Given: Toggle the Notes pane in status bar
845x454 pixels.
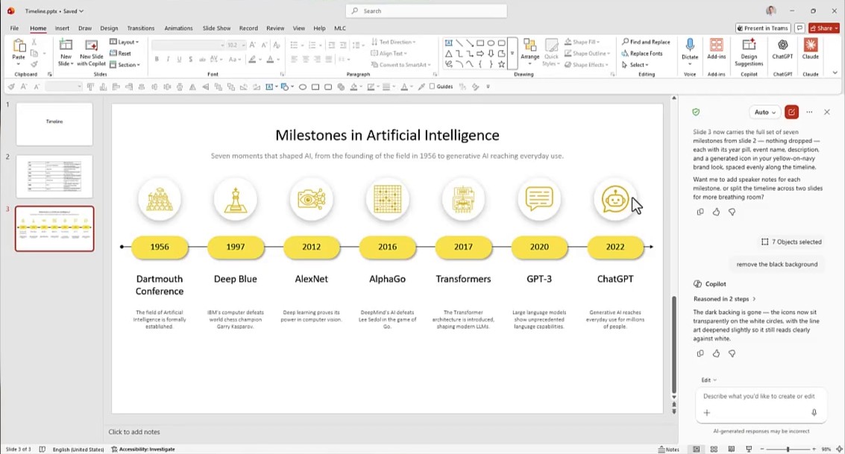Looking at the screenshot, I should [x=669, y=449].
